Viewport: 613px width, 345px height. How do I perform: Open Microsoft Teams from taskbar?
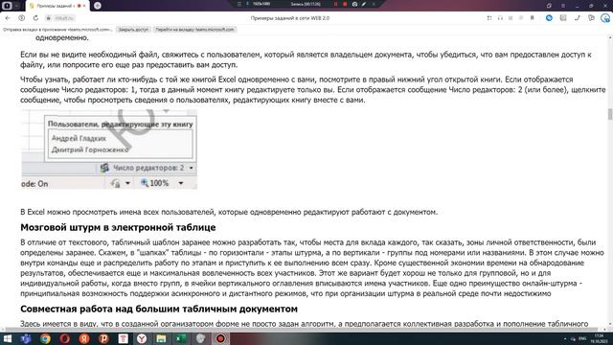tap(26, 338)
